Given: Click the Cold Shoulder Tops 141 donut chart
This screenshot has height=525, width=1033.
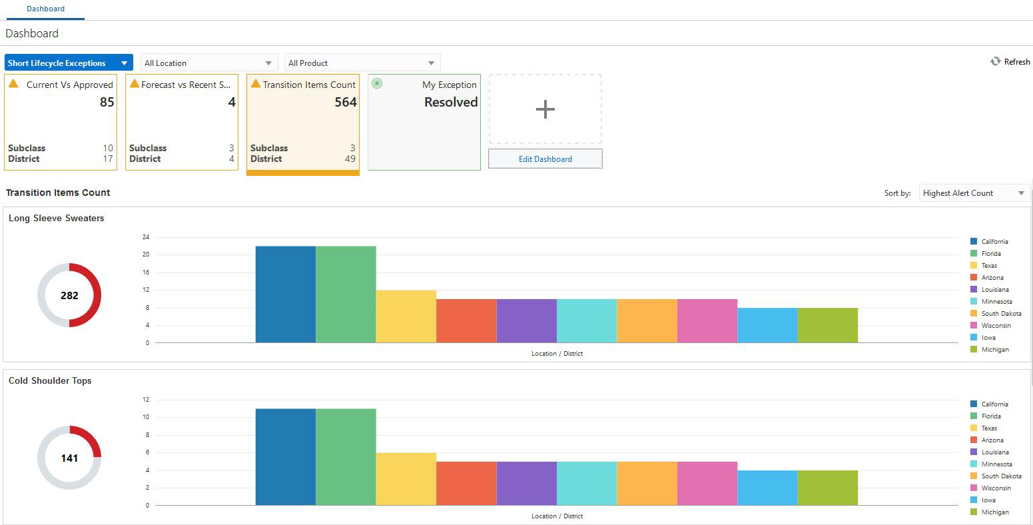Looking at the screenshot, I should click(x=69, y=458).
